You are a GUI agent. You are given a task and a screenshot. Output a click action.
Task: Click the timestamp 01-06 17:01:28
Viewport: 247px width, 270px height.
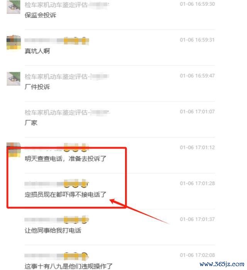197,183
